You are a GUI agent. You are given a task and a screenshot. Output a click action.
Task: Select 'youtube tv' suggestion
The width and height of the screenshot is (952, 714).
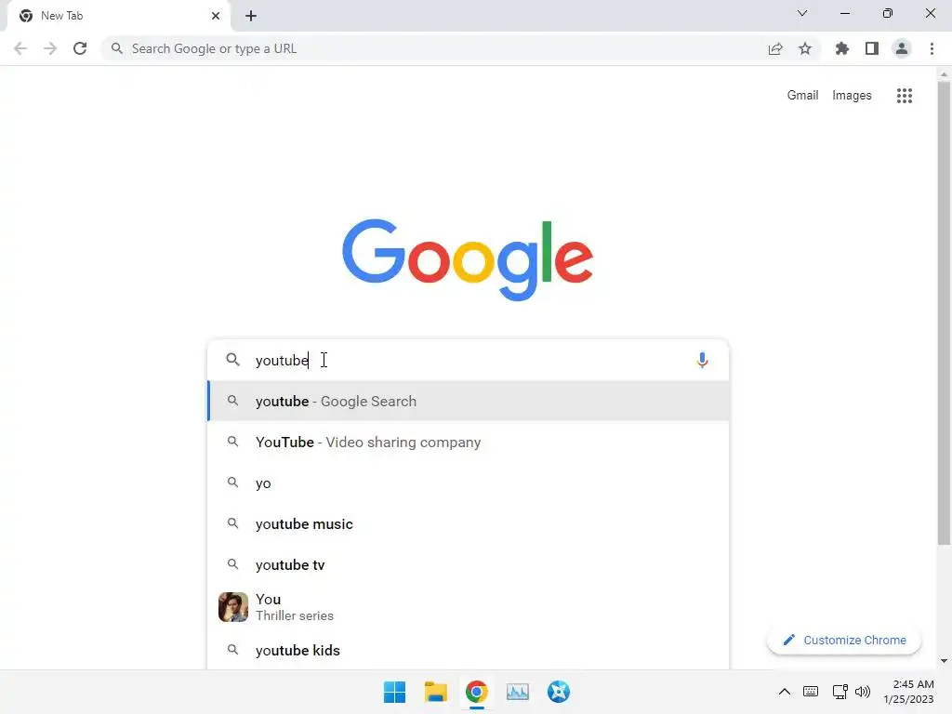click(468, 564)
